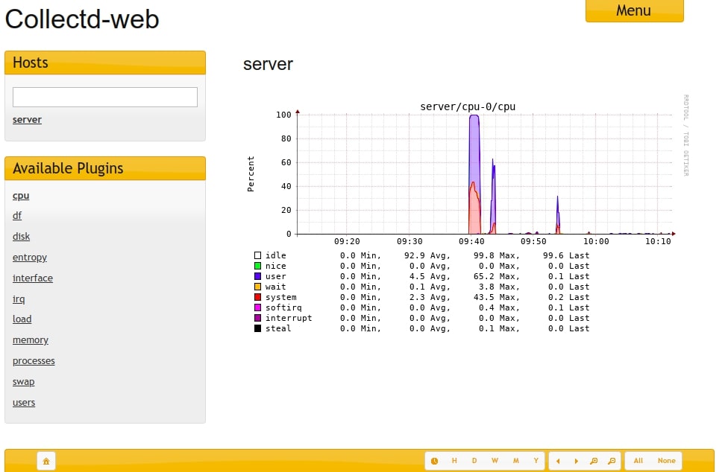This screenshot has height=472, width=728.
Task: Click the magenta softirq legend swatch
Action: [x=257, y=307]
